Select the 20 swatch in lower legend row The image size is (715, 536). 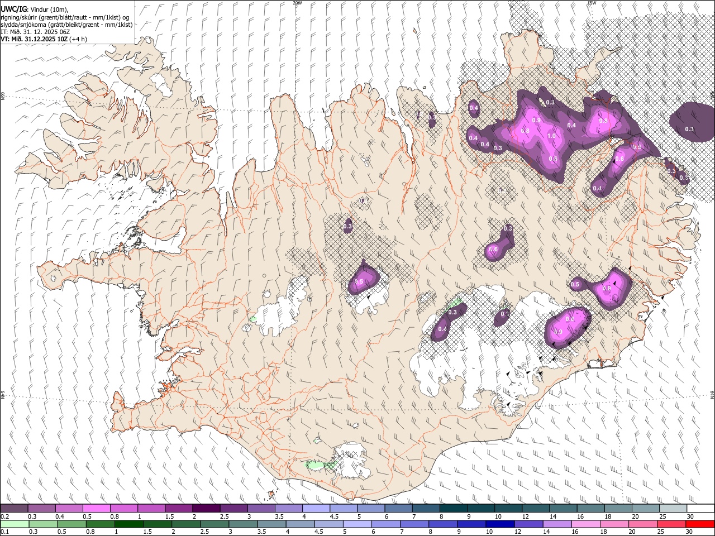coord(642,524)
